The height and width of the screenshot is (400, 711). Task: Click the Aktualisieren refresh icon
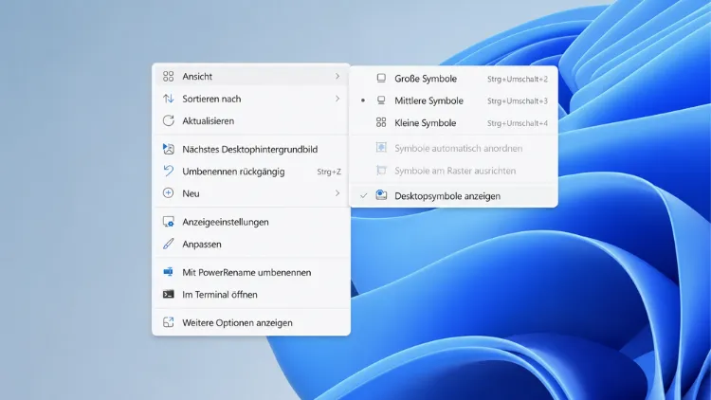point(168,120)
